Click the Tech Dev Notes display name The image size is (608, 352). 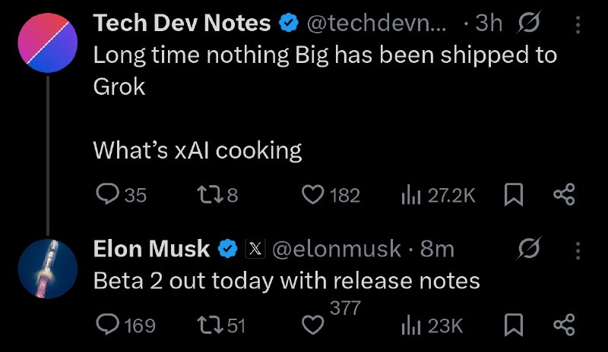click(182, 24)
